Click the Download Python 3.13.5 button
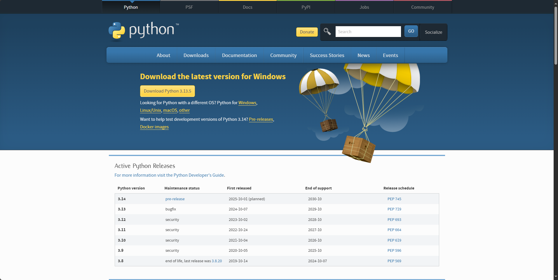The width and height of the screenshot is (558, 280). [x=167, y=91]
